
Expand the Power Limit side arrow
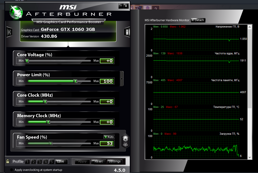(x=122, y=79)
